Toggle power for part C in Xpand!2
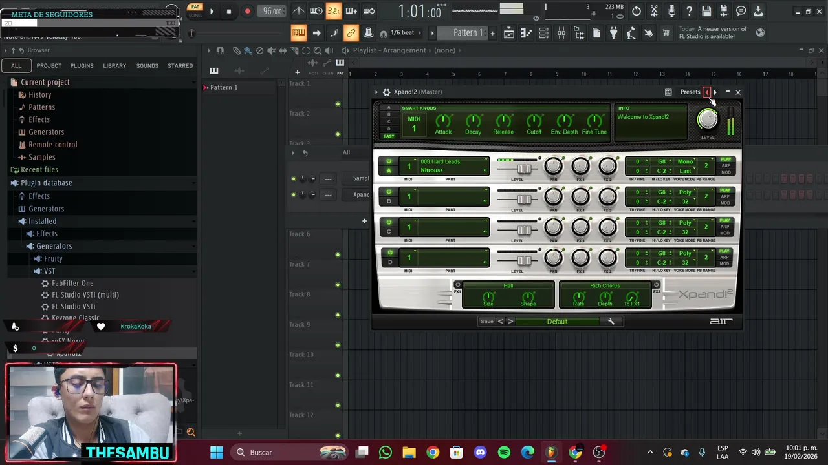This screenshot has height=465, width=828. point(389,222)
